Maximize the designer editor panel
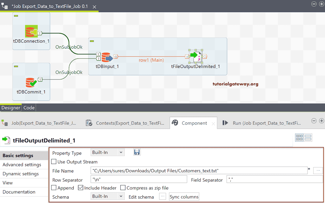Viewport: 325px width, 203px height. click(322, 4)
